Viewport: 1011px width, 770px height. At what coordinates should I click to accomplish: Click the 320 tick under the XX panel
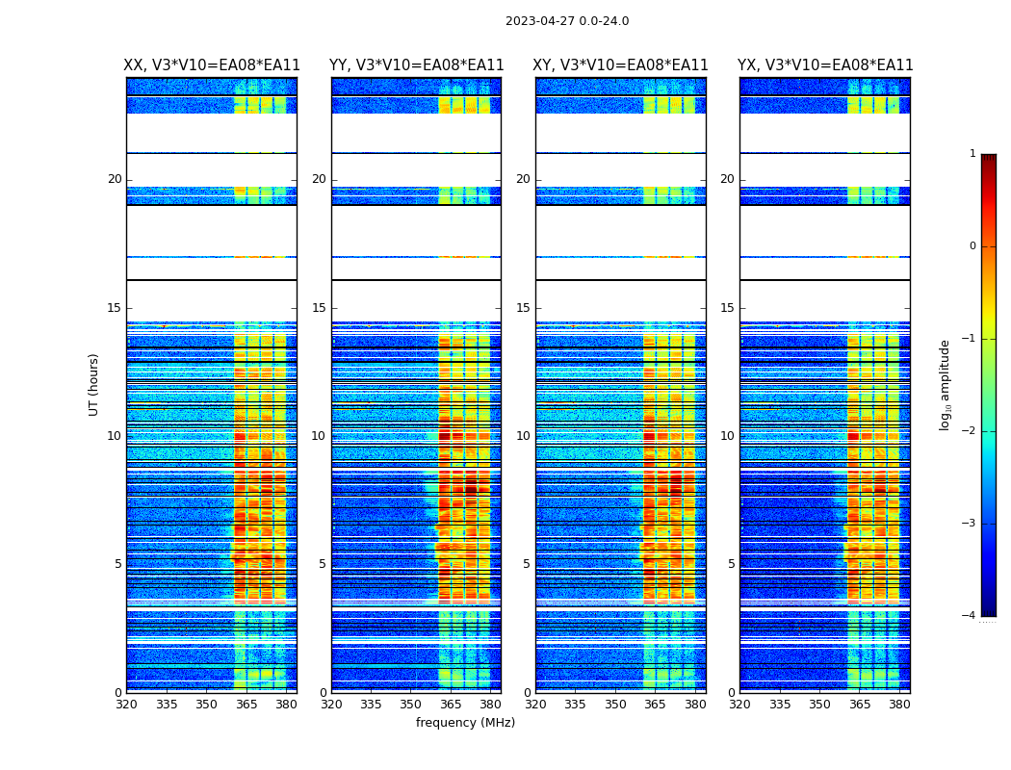click(126, 705)
